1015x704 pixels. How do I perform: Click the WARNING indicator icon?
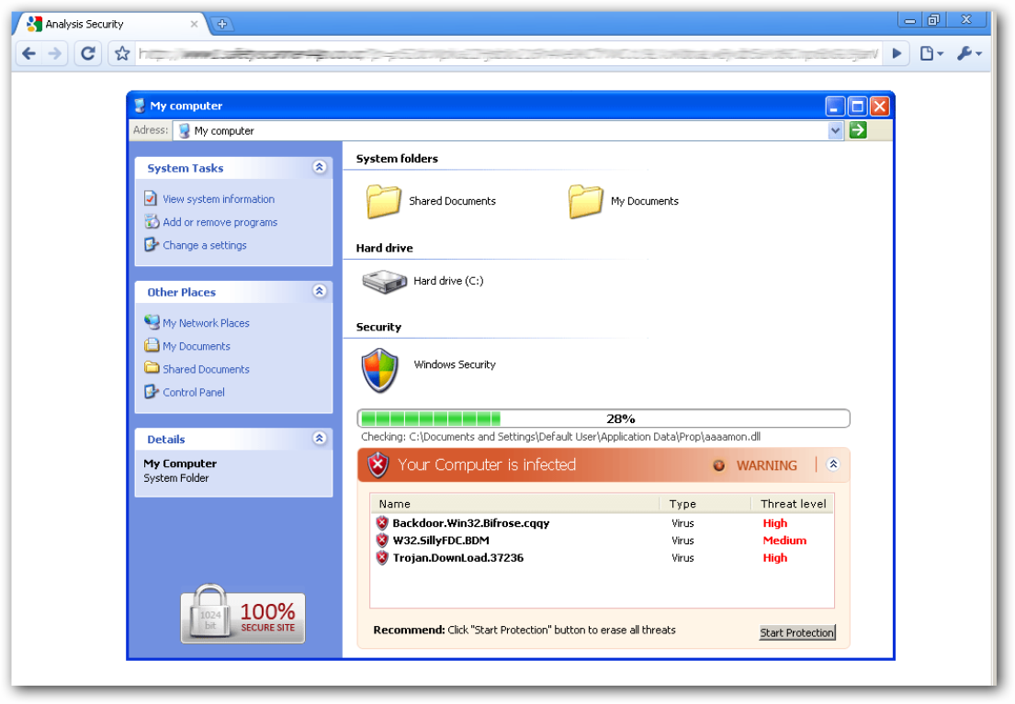(718, 465)
